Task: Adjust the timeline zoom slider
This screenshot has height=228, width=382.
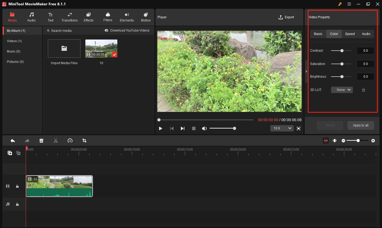Action: [357, 141]
